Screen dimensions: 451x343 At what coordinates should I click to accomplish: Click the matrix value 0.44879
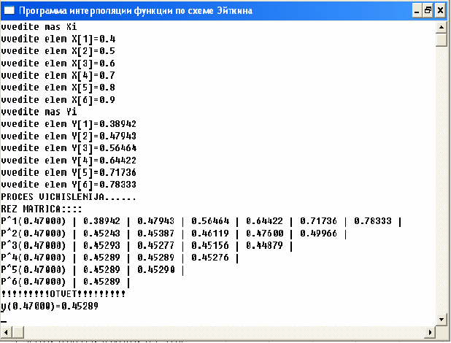click(x=264, y=245)
